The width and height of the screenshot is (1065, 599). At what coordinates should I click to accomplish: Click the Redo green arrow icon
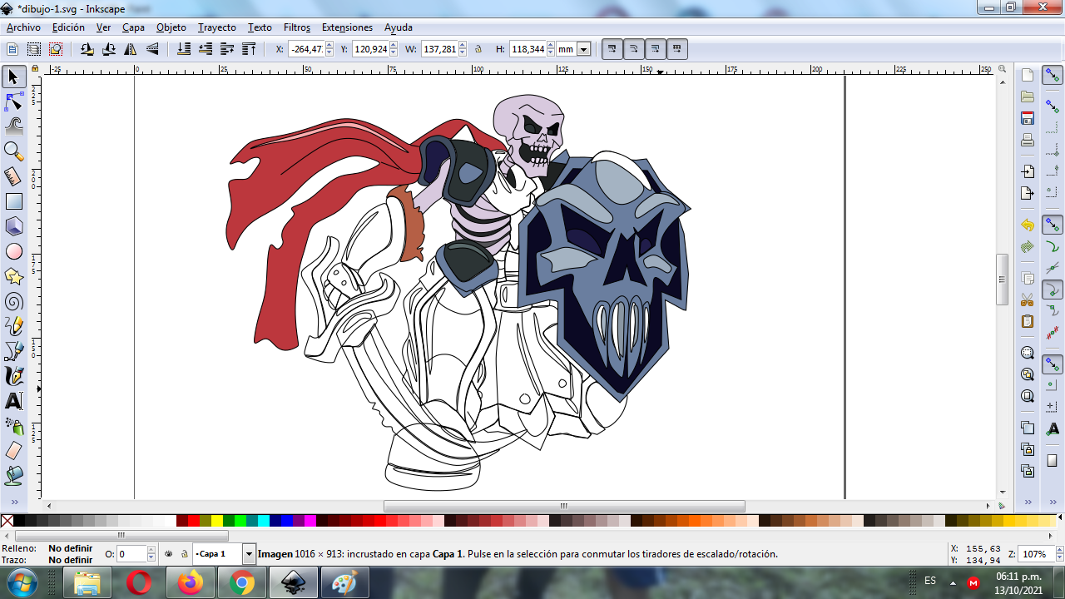(1028, 247)
